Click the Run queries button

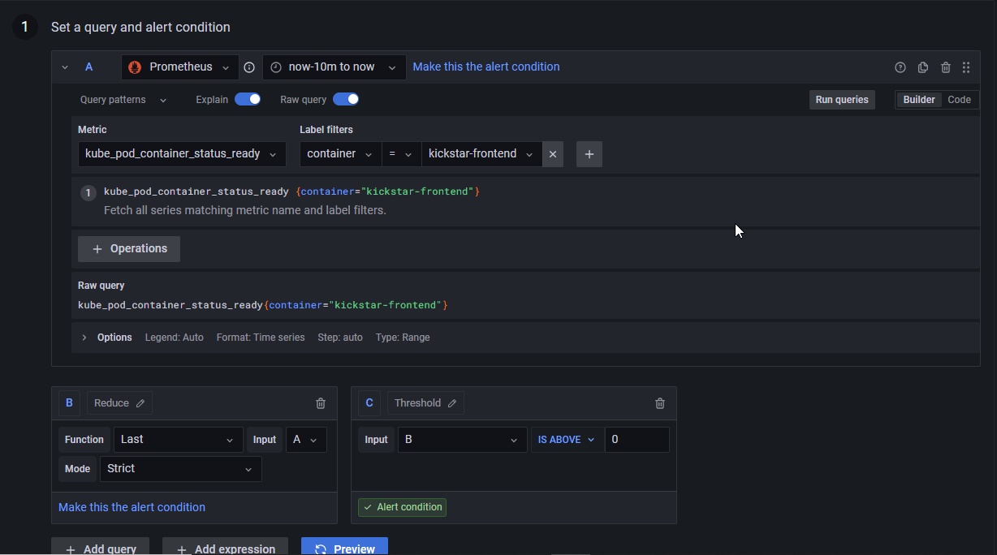click(842, 100)
